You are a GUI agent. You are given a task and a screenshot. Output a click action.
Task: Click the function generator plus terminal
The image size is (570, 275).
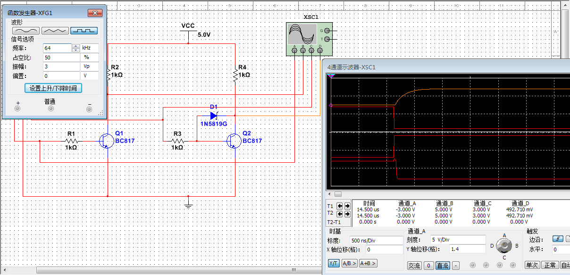18,109
